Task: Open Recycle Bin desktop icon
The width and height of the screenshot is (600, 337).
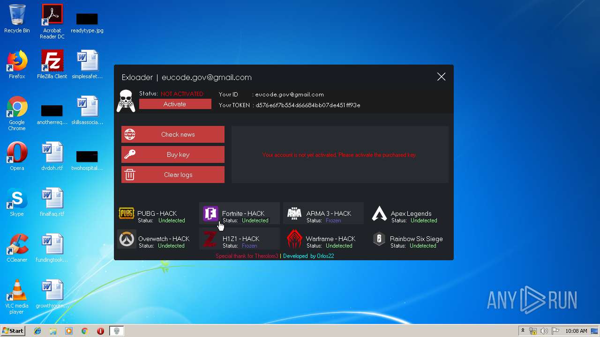Action: (17, 19)
